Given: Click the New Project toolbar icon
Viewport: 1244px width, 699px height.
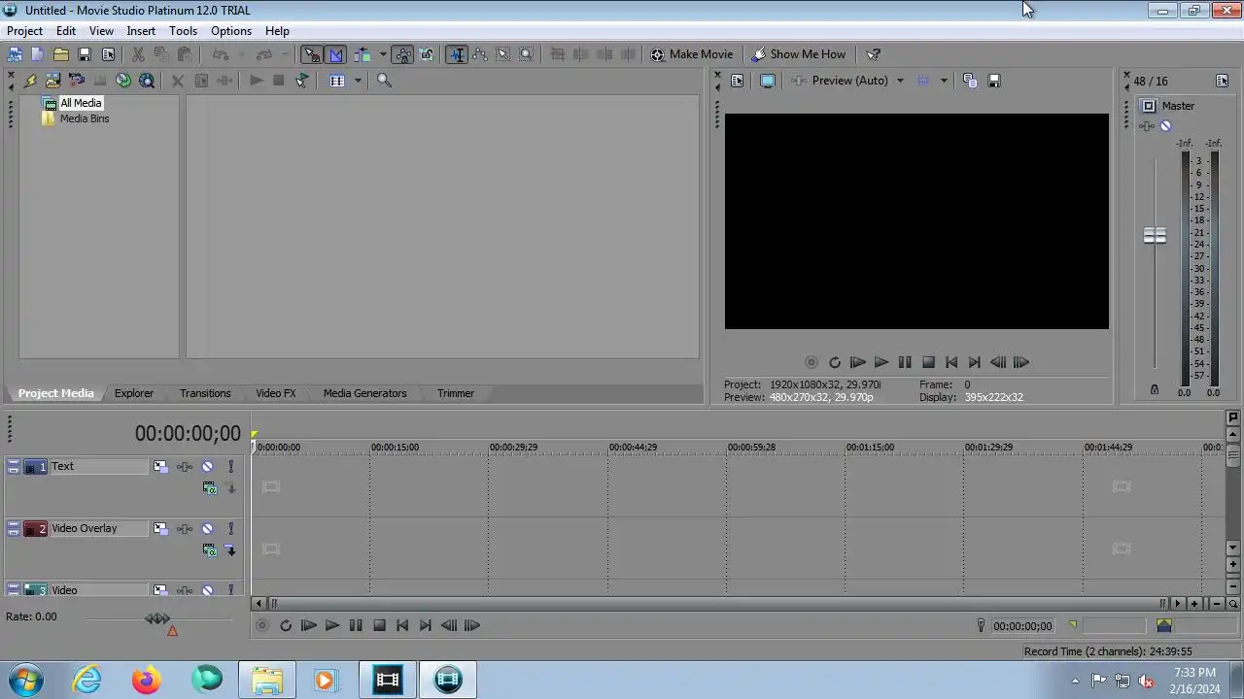Looking at the screenshot, I should 37,54.
